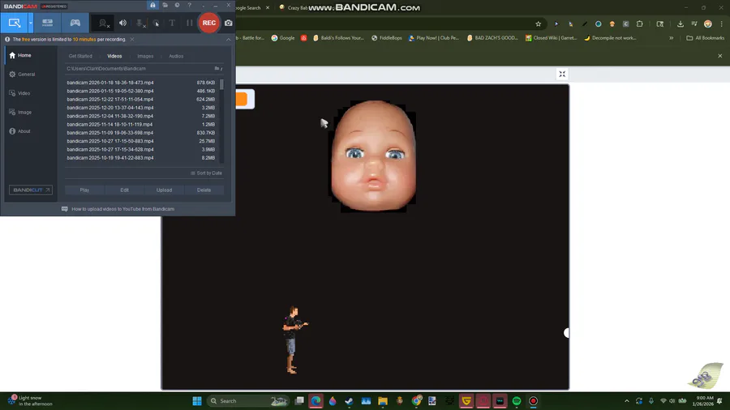Open screen recording mode dropdown arrow
Screen dimensions: 730x410
31,23
